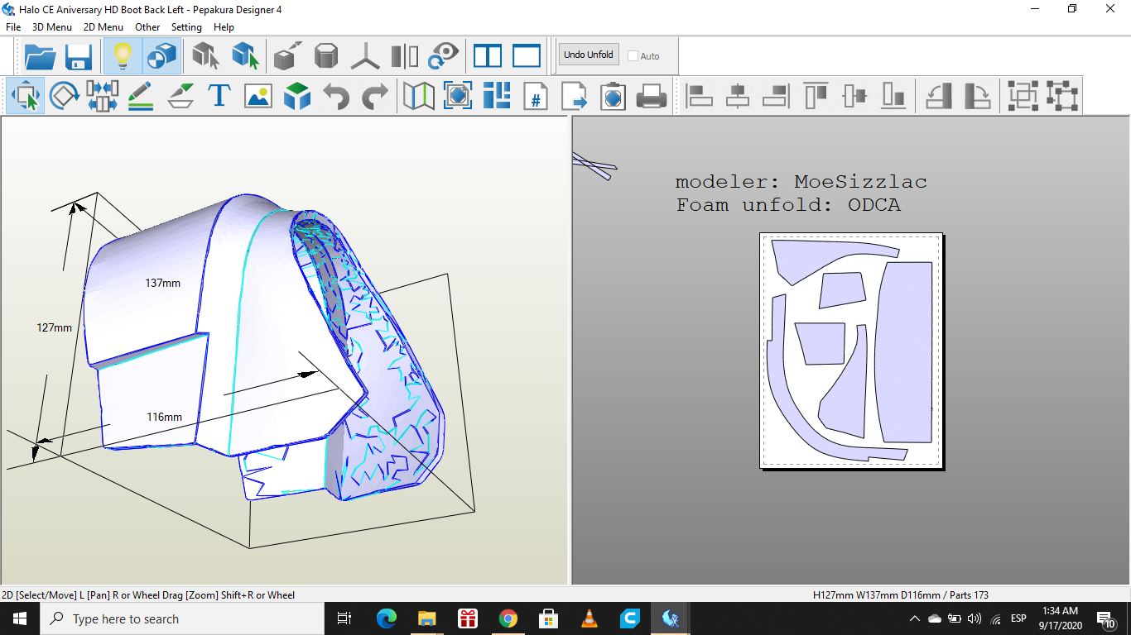The width and height of the screenshot is (1131, 635).
Task: Save the project with the floppy disk icon
Action: point(79,56)
